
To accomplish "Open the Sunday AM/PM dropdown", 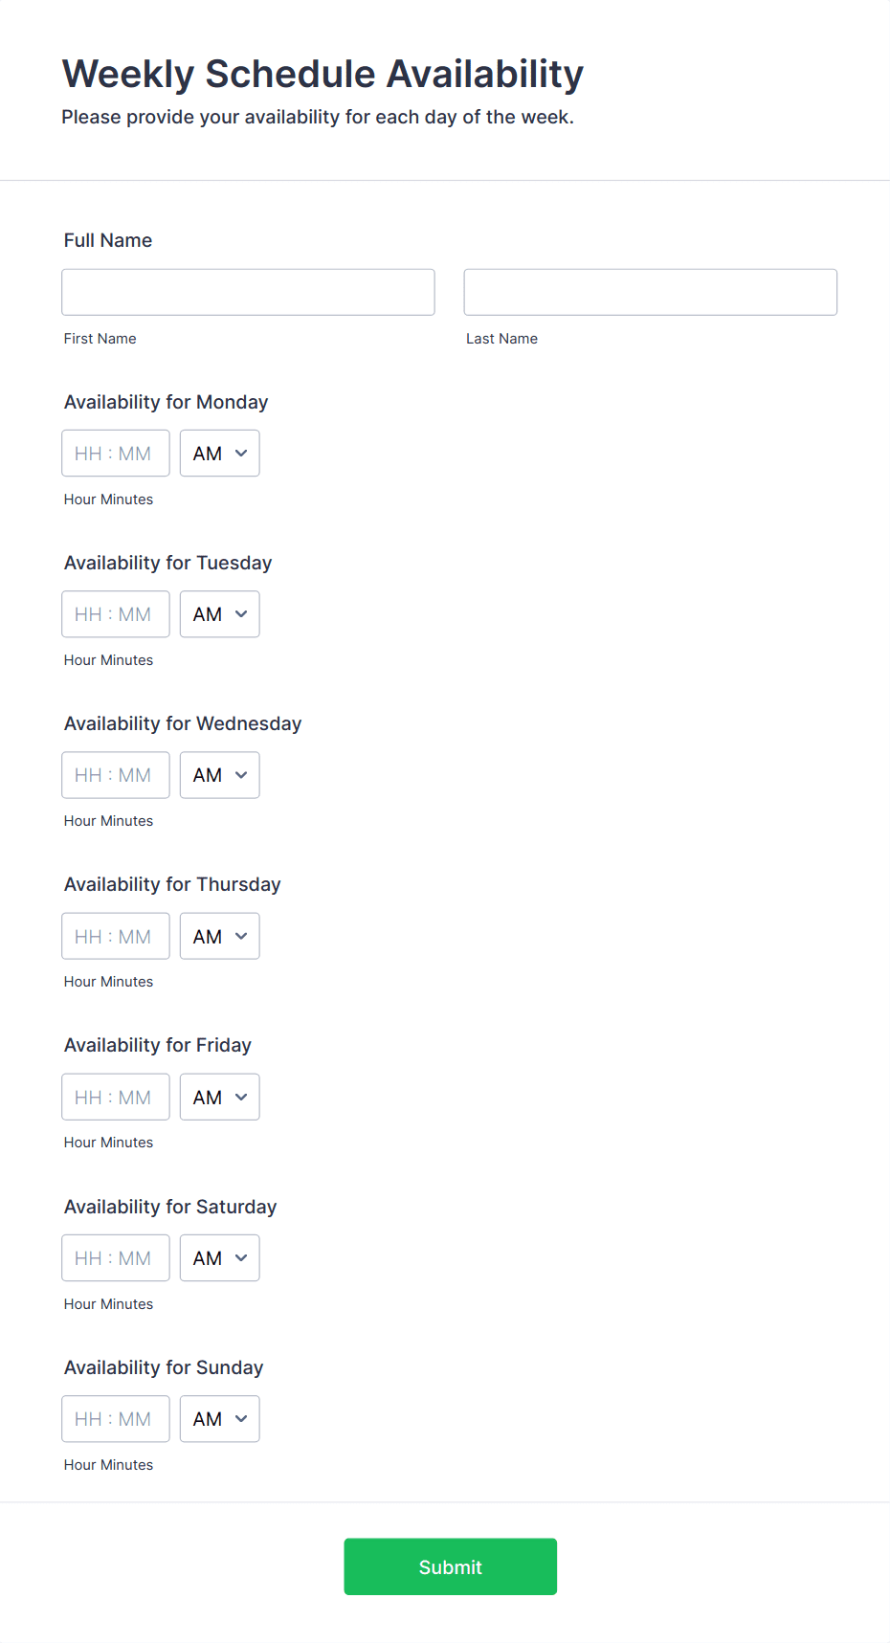I will (219, 1418).
